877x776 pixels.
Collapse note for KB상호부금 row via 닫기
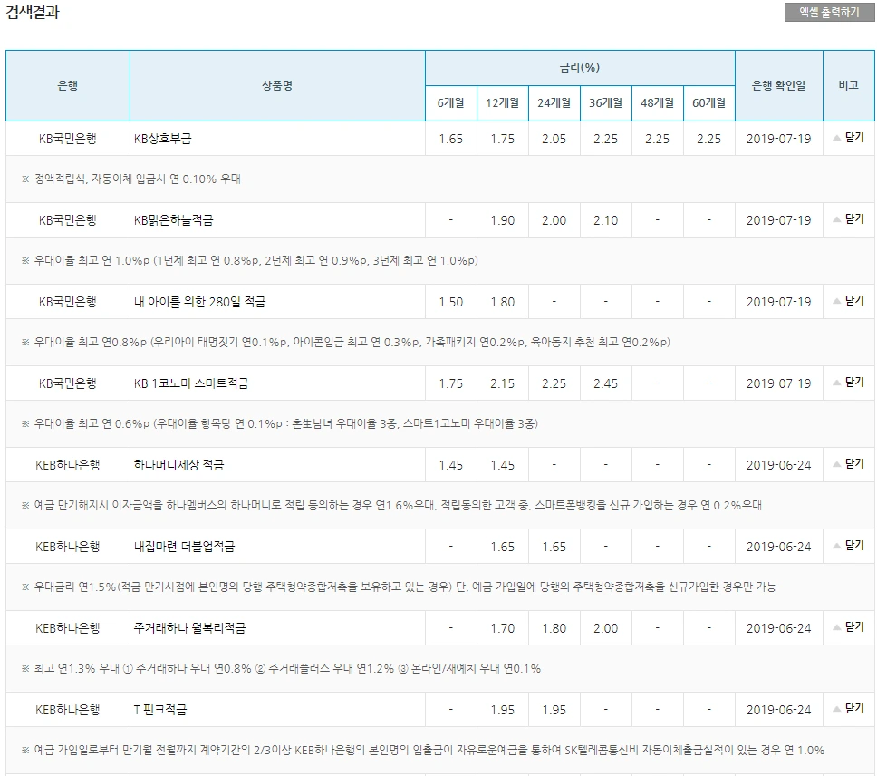tap(849, 138)
